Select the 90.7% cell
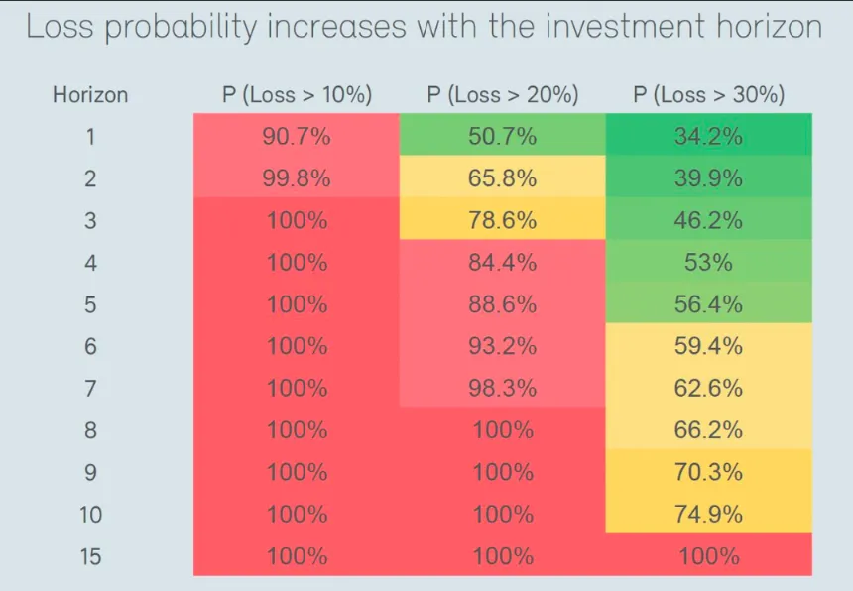This screenshot has width=853, height=591. click(x=297, y=136)
